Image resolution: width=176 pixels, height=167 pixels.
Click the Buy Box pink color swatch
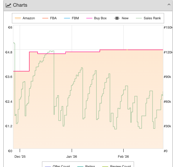[x=89, y=18]
